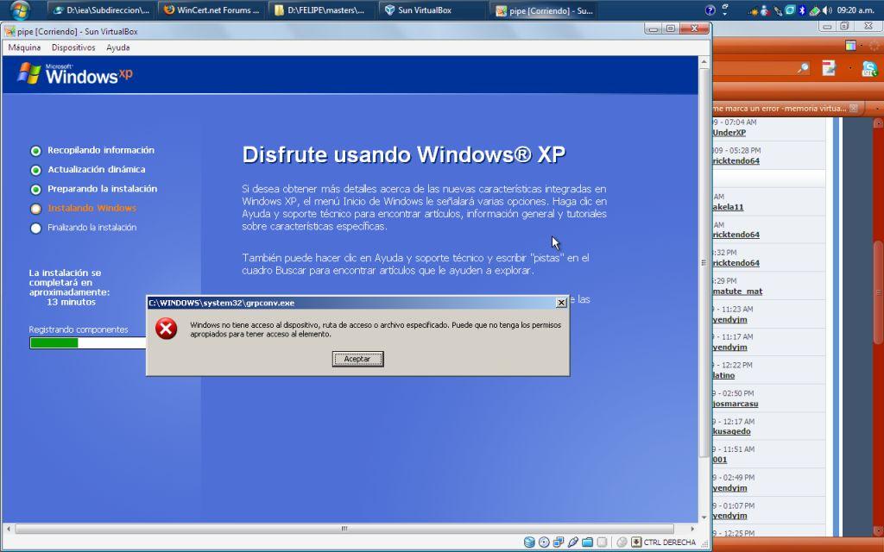Switch to WinCert.net Forums Firefox taskbar window
The image size is (884, 552).
[x=212, y=10]
